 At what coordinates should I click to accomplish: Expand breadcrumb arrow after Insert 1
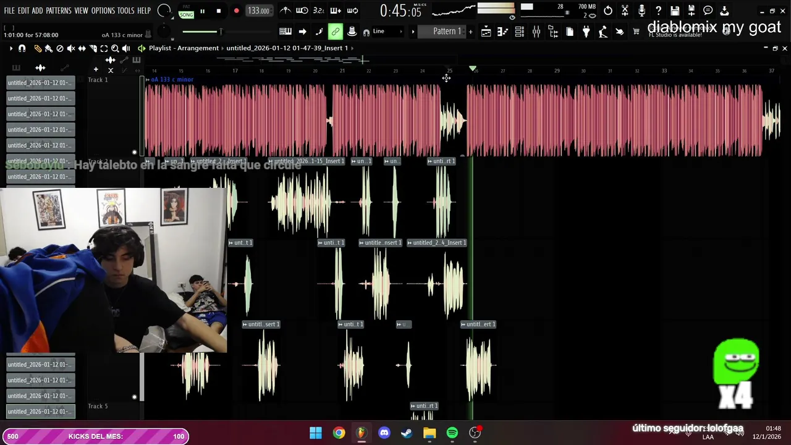(352, 48)
